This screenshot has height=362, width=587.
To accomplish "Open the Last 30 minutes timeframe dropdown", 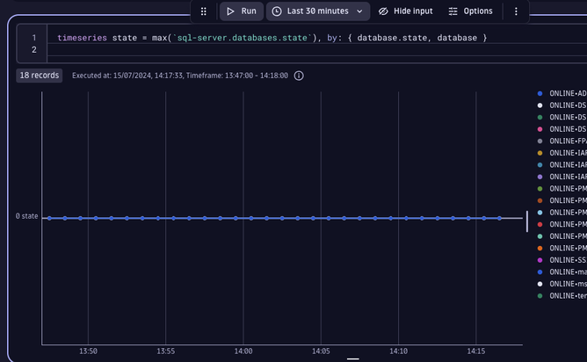I will [x=316, y=11].
